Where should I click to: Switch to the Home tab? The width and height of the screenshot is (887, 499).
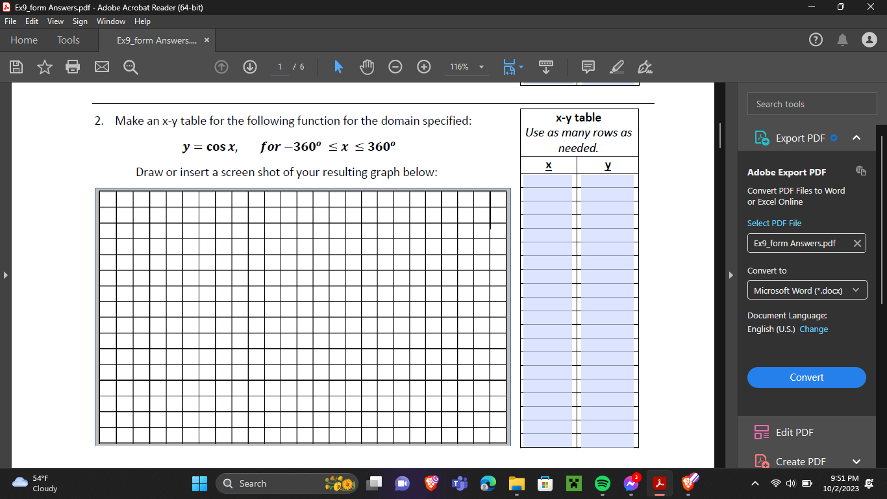click(24, 40)
